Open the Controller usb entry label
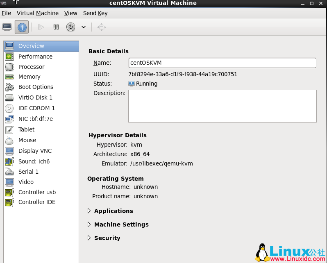Image resolution: width=327 pixels, height=263 pixels. (37, 192)
